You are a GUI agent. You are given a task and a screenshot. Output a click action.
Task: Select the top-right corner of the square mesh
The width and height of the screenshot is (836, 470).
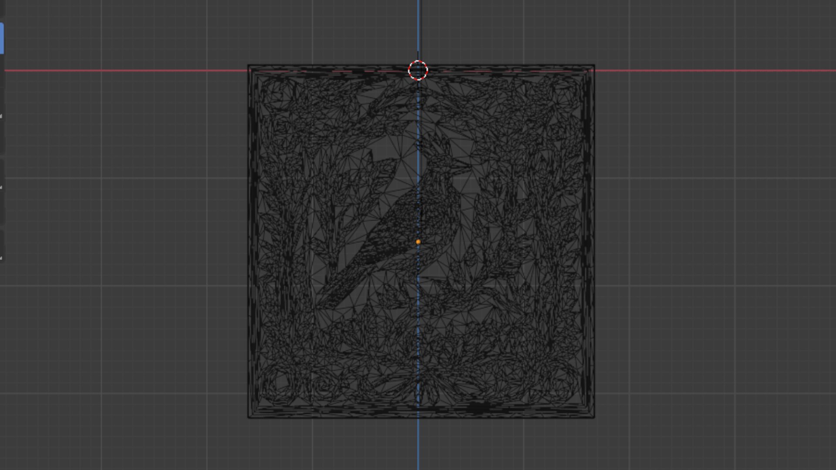[594, 66]
